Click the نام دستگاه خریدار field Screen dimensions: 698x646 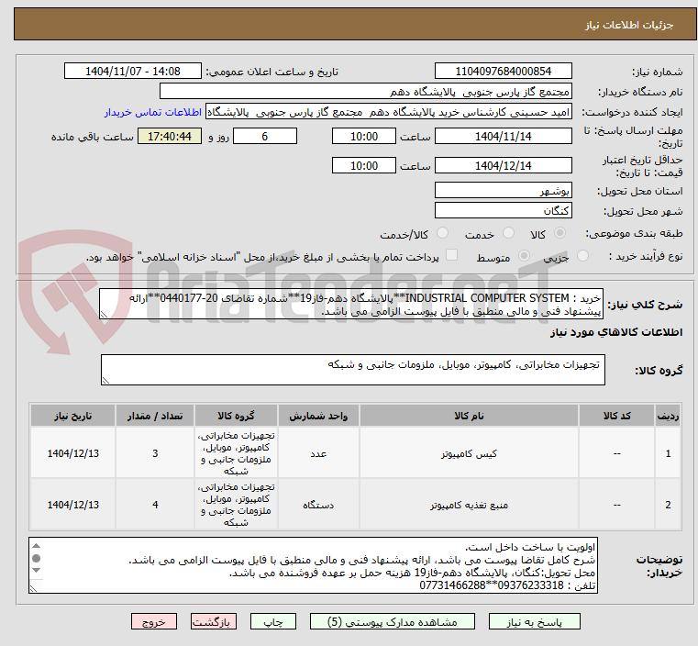tap(365, 92)
